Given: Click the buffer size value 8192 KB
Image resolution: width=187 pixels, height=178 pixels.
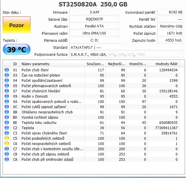Looking at the screenshot, I should tap(170, 12).
